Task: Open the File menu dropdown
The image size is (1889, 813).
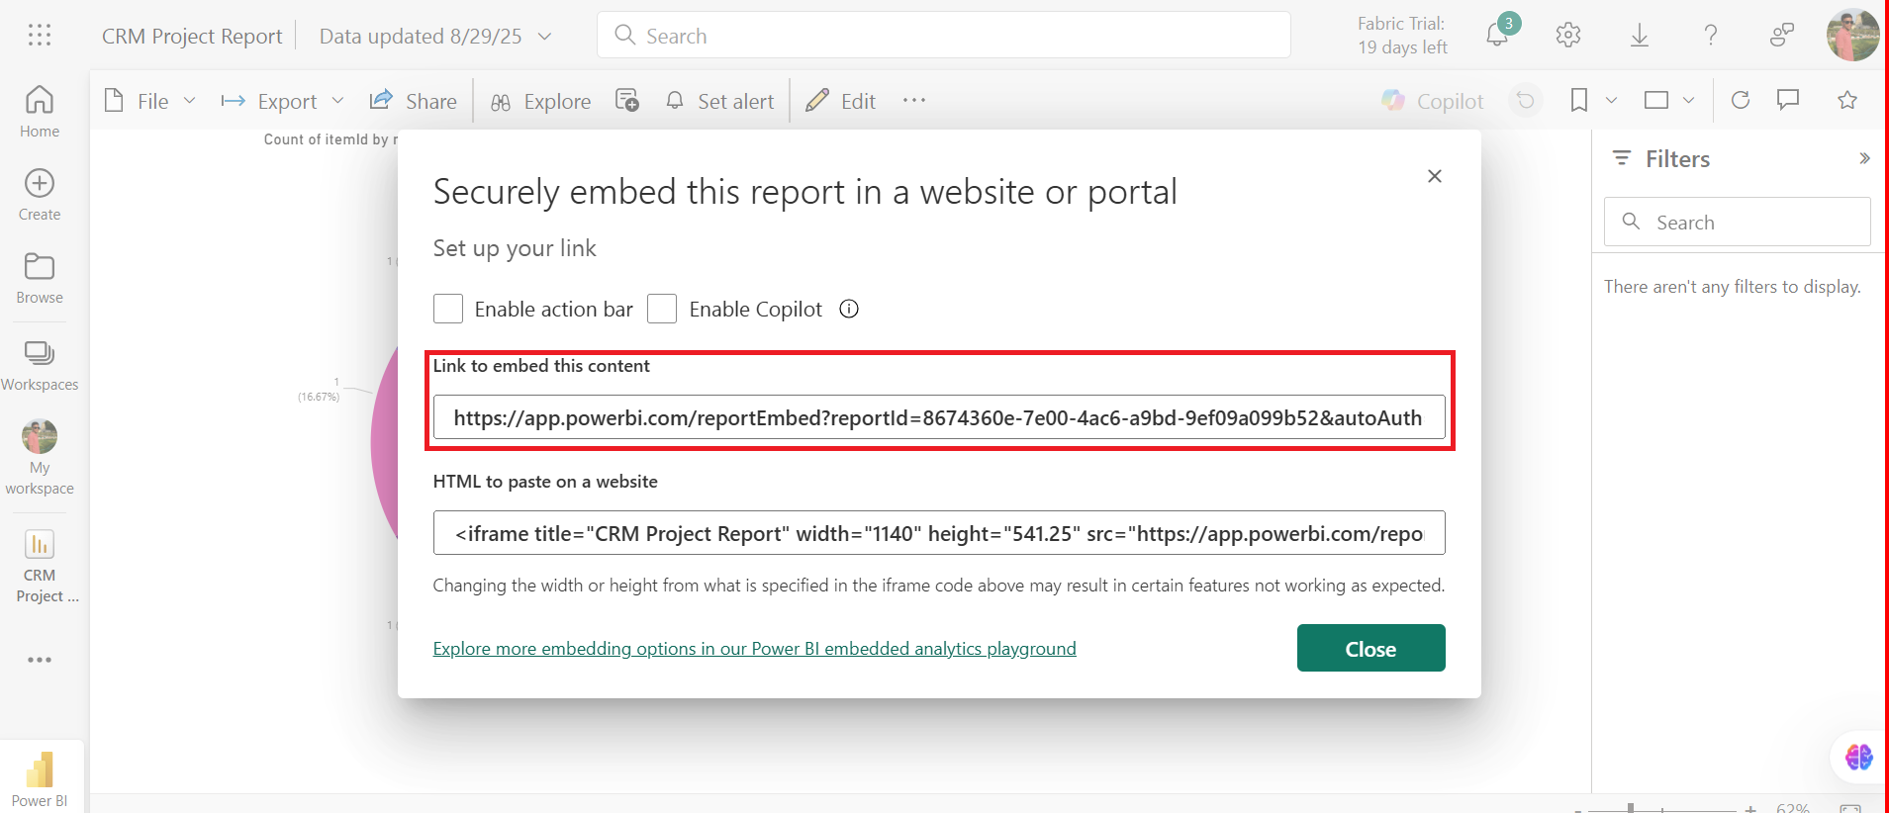Action: (x=150, y=101)
